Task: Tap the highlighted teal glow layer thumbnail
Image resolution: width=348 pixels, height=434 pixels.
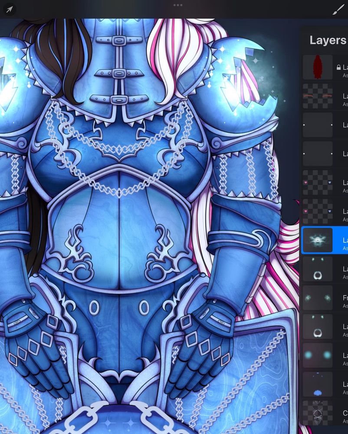Action: tap(318, 240)
